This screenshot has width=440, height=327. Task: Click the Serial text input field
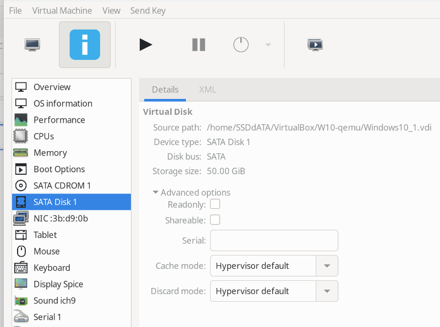click(x=274, y=241)
